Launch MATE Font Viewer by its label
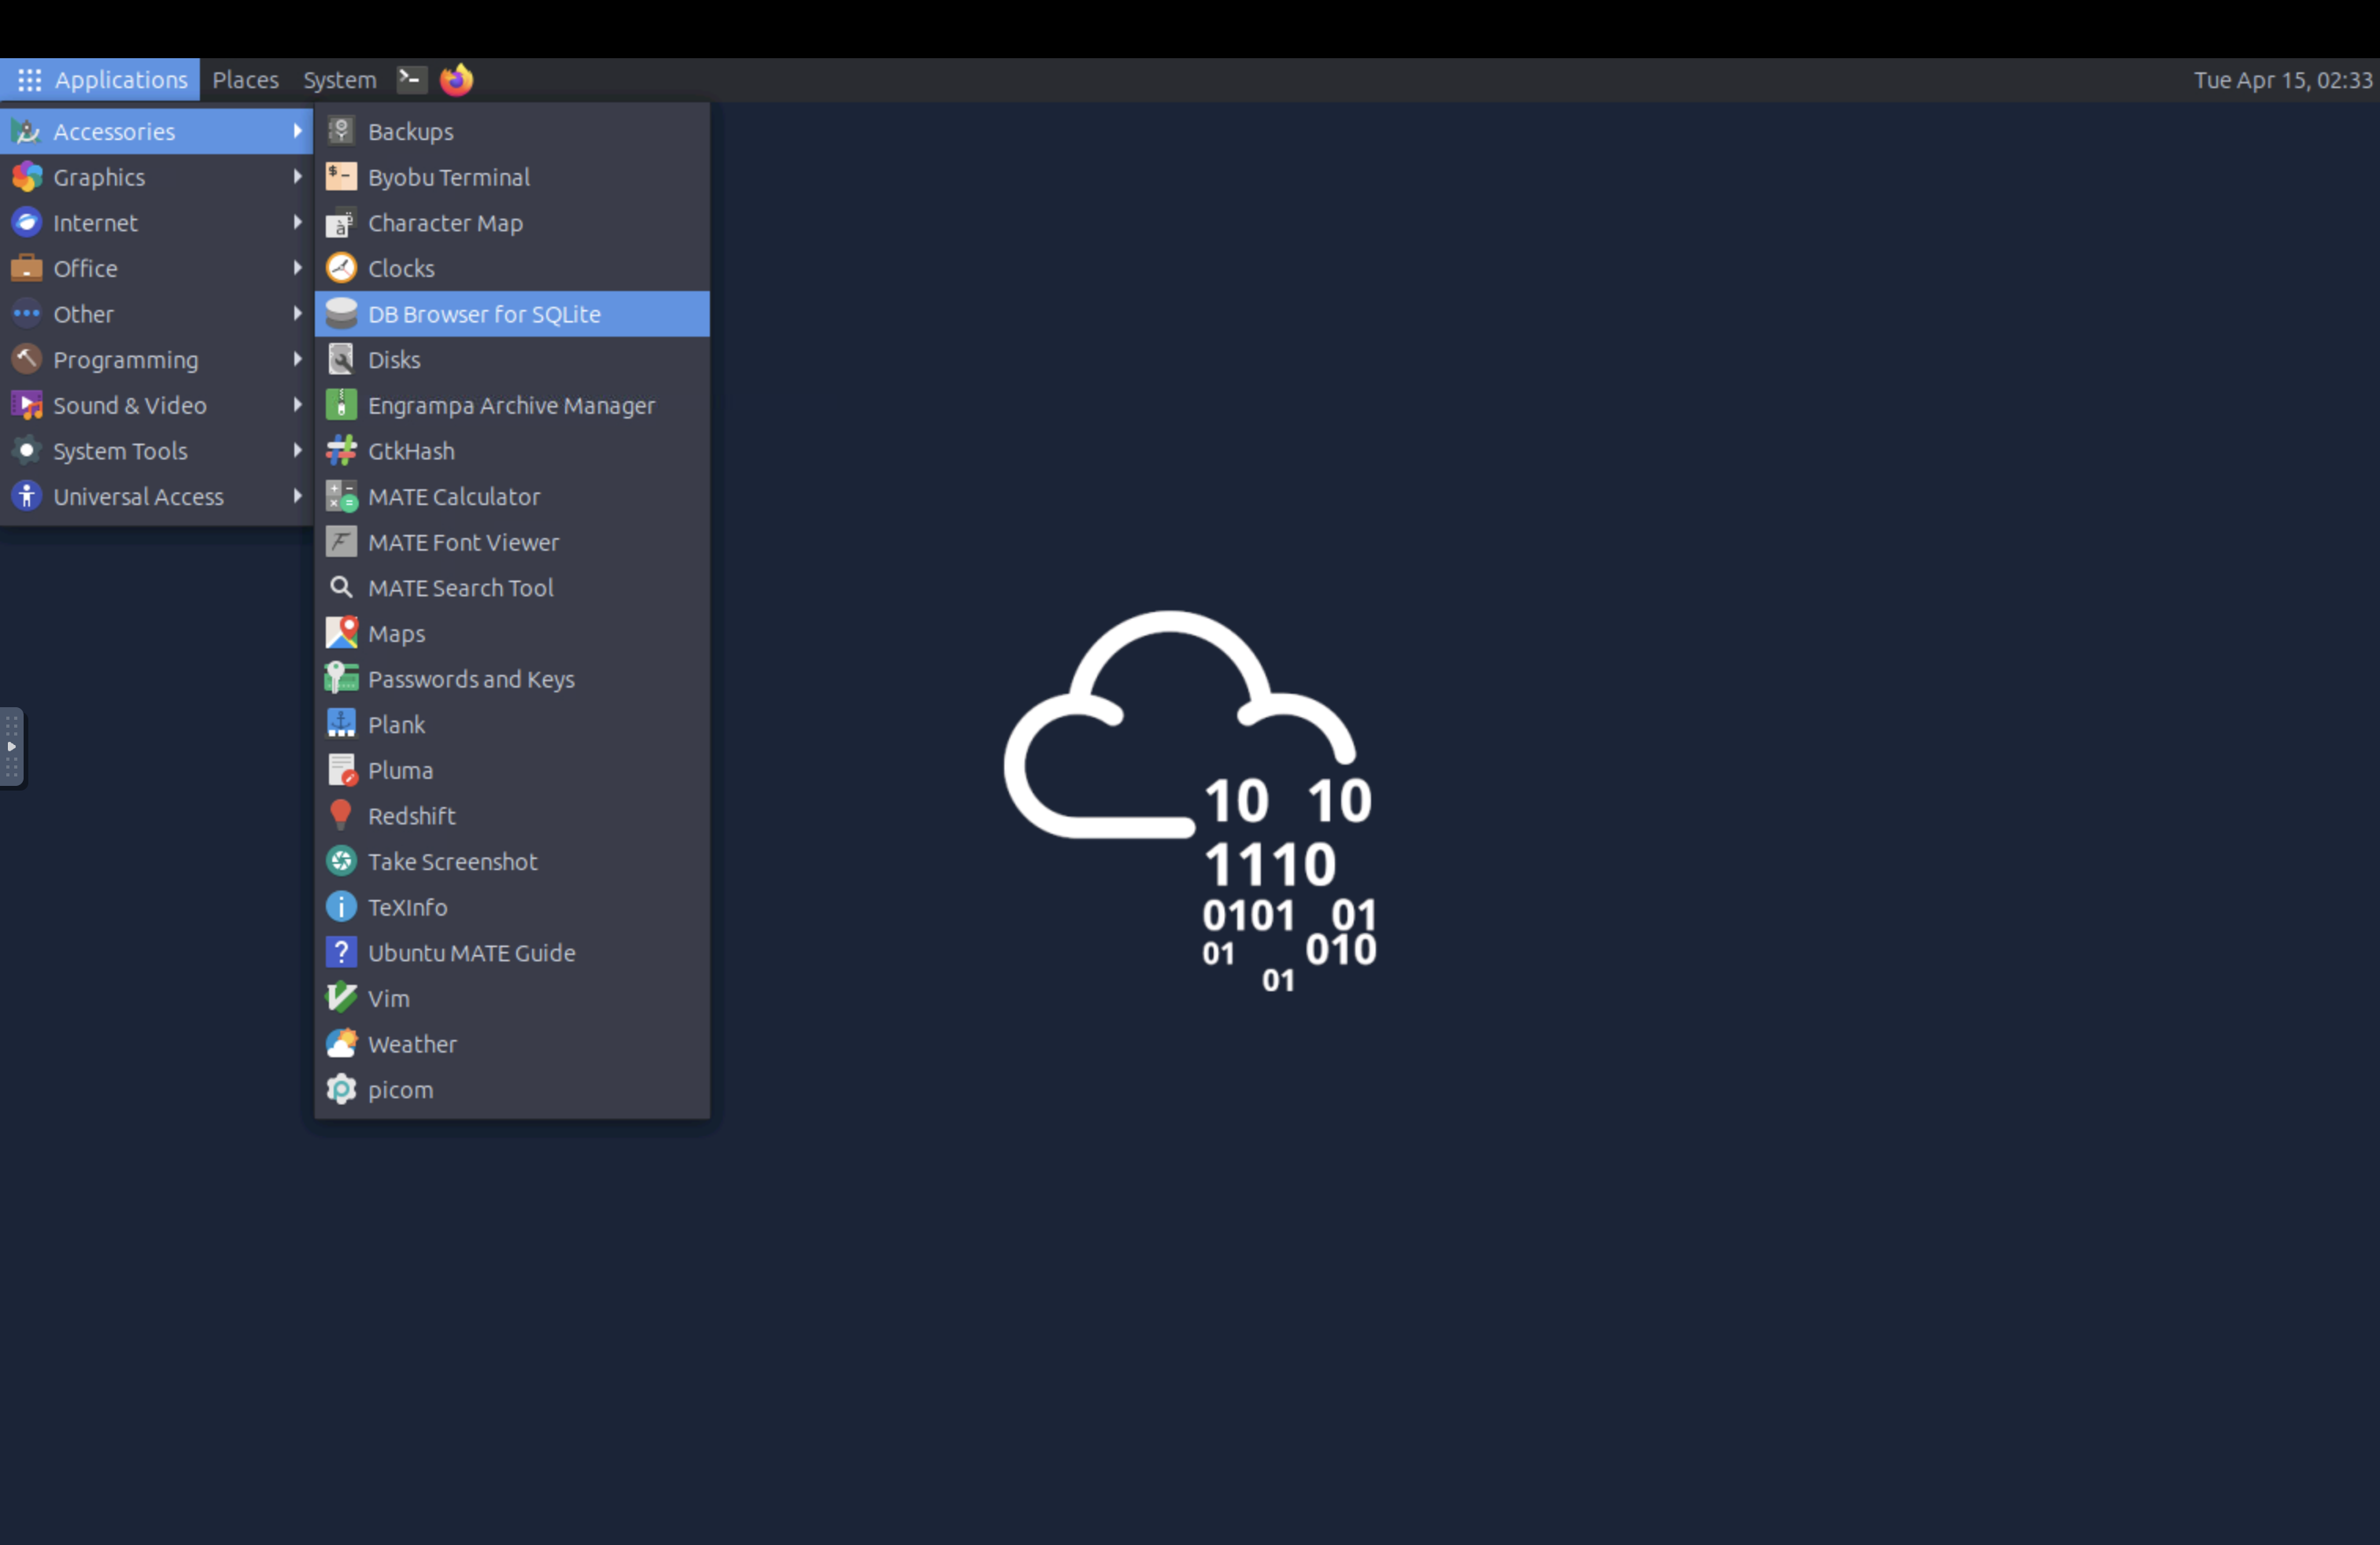Image resolution: width=2380 pixels, height=1545 pixels. coord(463,543)
